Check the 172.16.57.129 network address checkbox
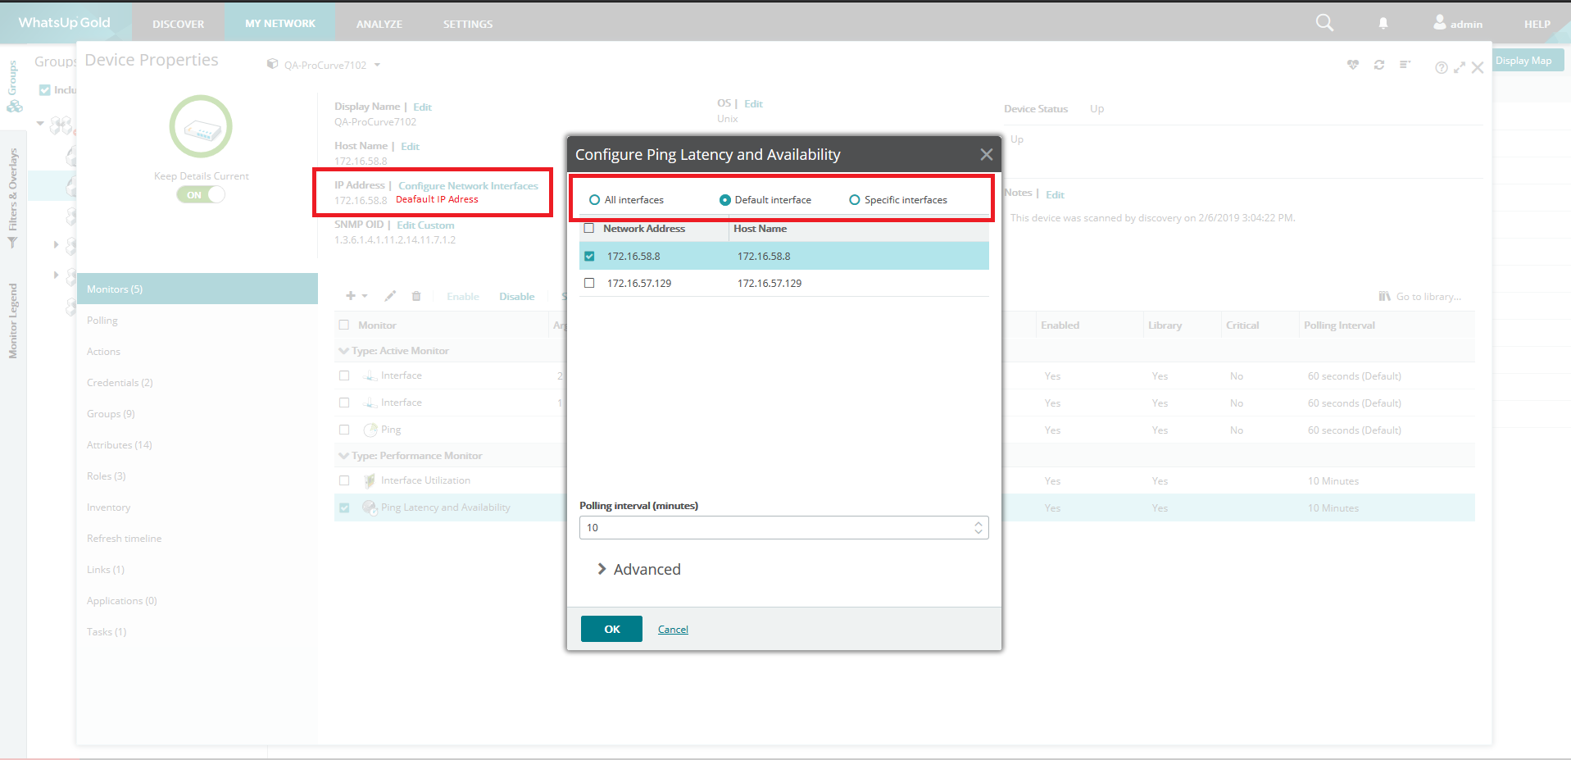The height and width of the screenshot is (760, 1571). pyautogui.click(x=589, y=283)
